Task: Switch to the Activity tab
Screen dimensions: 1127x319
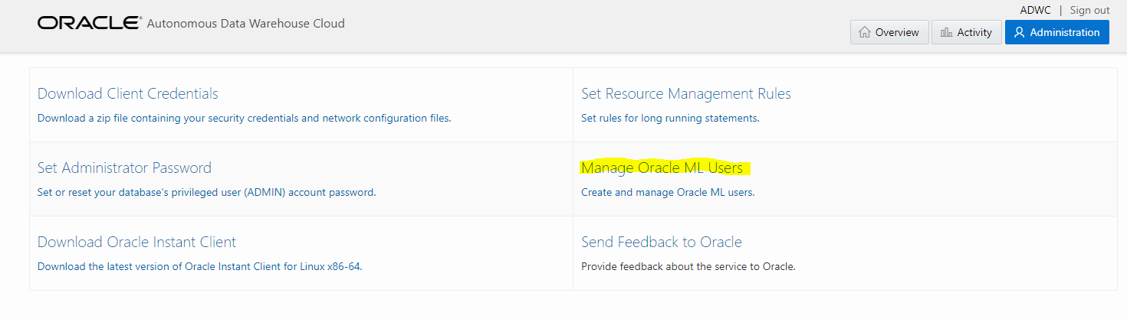Action: tap(966, 32)
